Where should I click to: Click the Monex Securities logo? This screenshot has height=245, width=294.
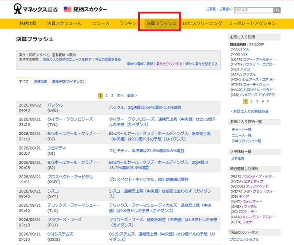click(35, 9)
